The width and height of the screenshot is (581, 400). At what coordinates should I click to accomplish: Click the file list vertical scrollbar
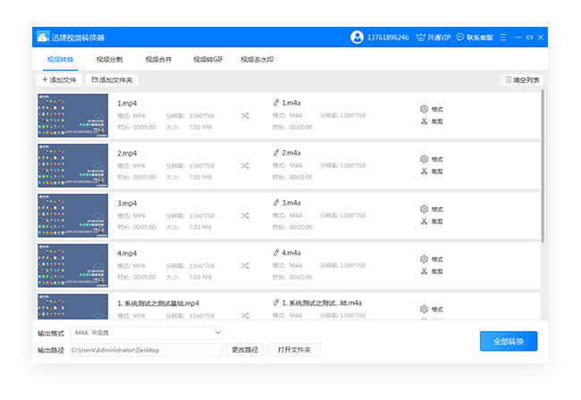[543, 166]
